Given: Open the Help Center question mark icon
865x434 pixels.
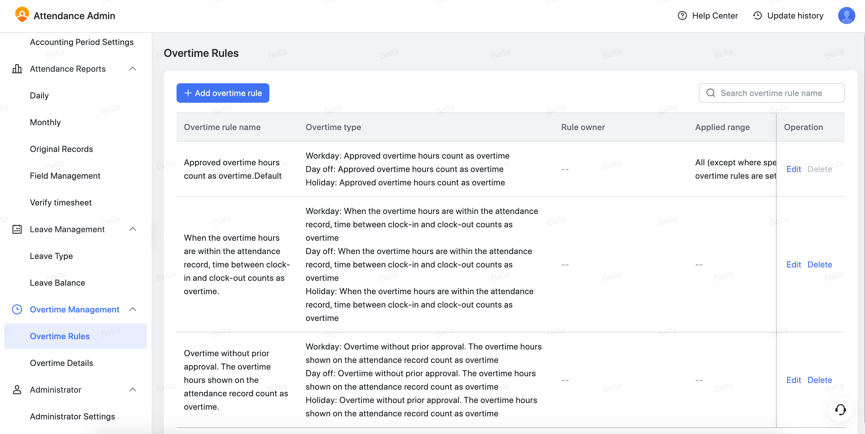Looking at the screenshot, I should (683, 15).
